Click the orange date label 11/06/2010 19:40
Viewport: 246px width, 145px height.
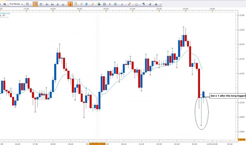[x=97, y=144]
